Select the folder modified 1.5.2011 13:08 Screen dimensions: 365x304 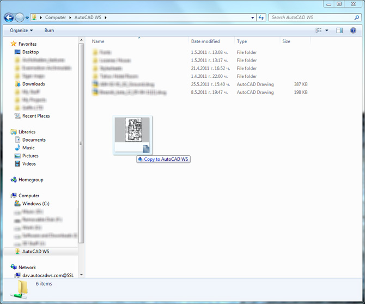click(200, 52)
